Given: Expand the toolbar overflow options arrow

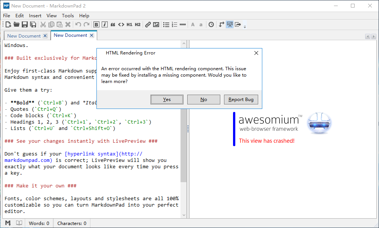Looking at the screenshot, I should pos(245,27).
